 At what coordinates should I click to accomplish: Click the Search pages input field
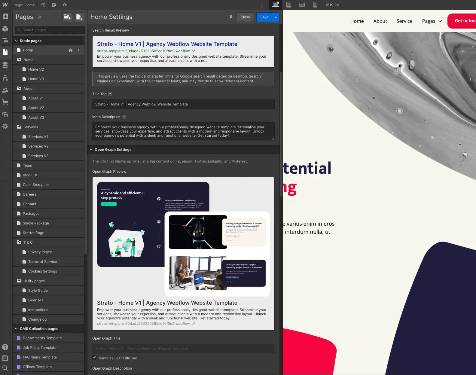pyautogui.click(x=50, y=30)
